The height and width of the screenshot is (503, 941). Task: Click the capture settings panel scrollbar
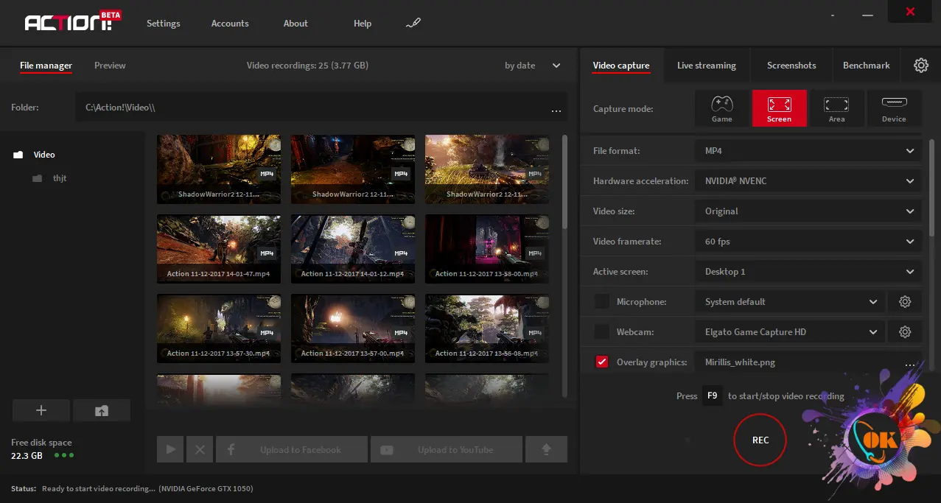click(x=931, y=188)
